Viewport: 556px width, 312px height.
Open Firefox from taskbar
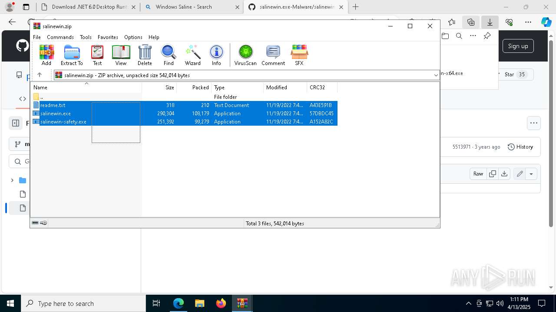(221, 303)
